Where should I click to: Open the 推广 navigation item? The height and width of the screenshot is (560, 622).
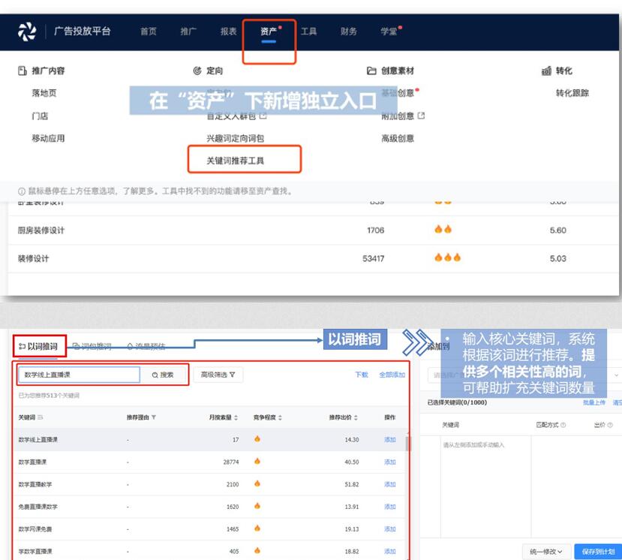tap(188, 32)
